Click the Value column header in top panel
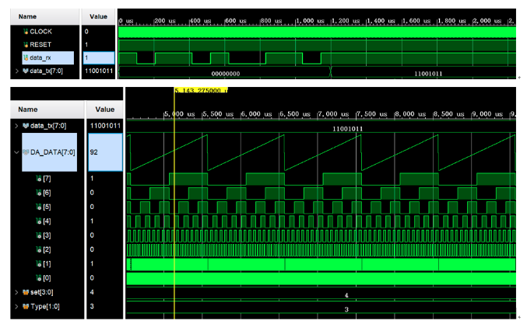Screen dimensions: 527x324 coord(99,17)
